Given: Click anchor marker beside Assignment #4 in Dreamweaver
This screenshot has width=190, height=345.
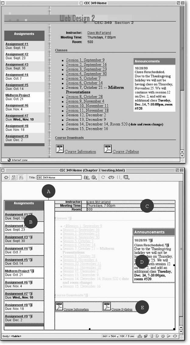Looking at the screenshot, I should 30,248.
